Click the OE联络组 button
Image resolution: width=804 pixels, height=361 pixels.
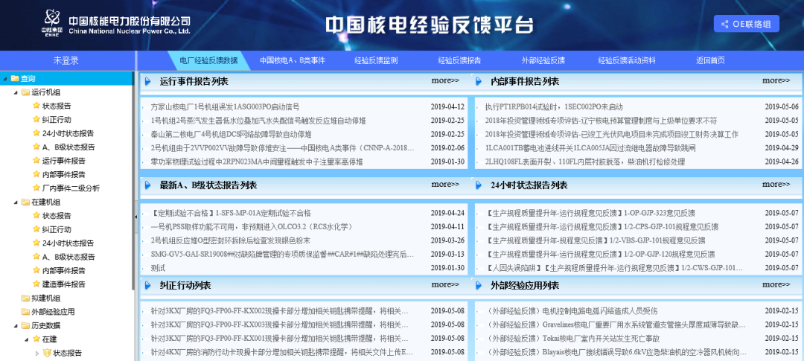(747, 24)
